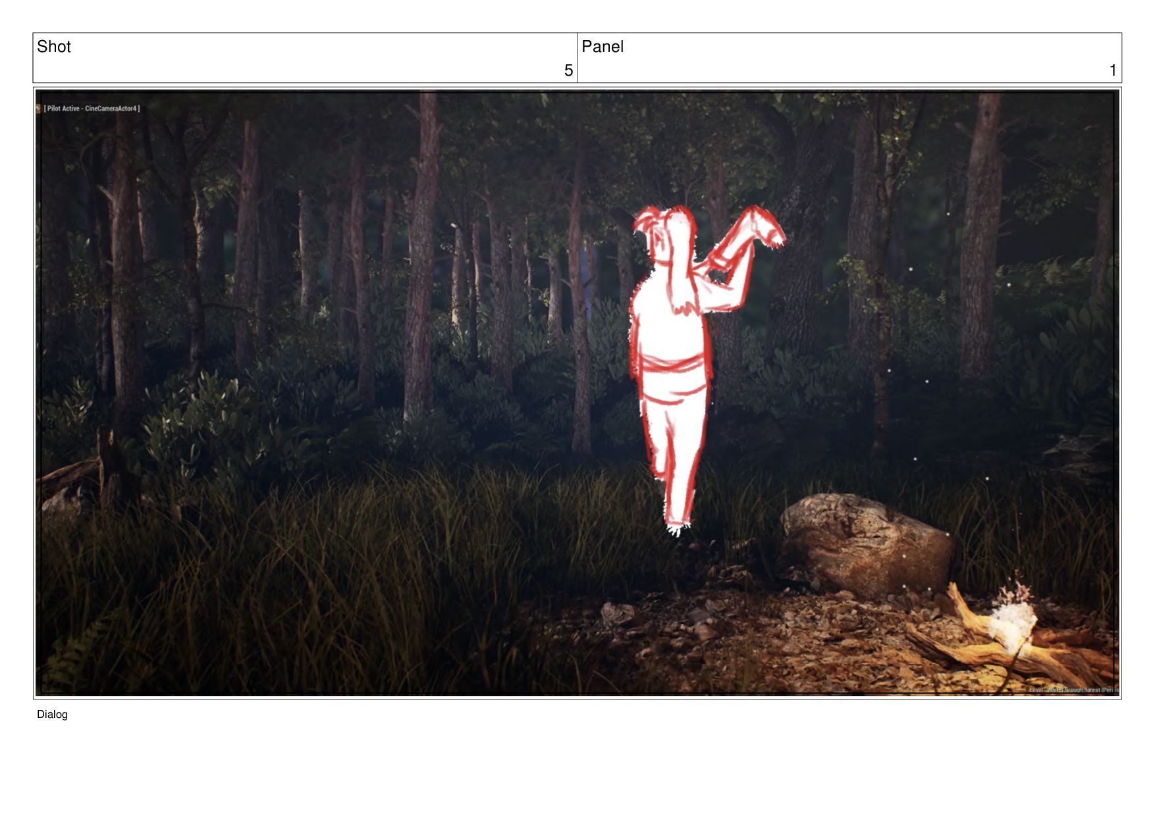Click the orange pilot icon beside Pilot Active

tap(38, 109)
